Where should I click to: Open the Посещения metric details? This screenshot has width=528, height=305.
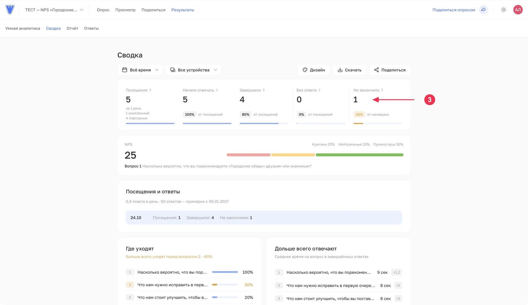[x=139, y=90]
